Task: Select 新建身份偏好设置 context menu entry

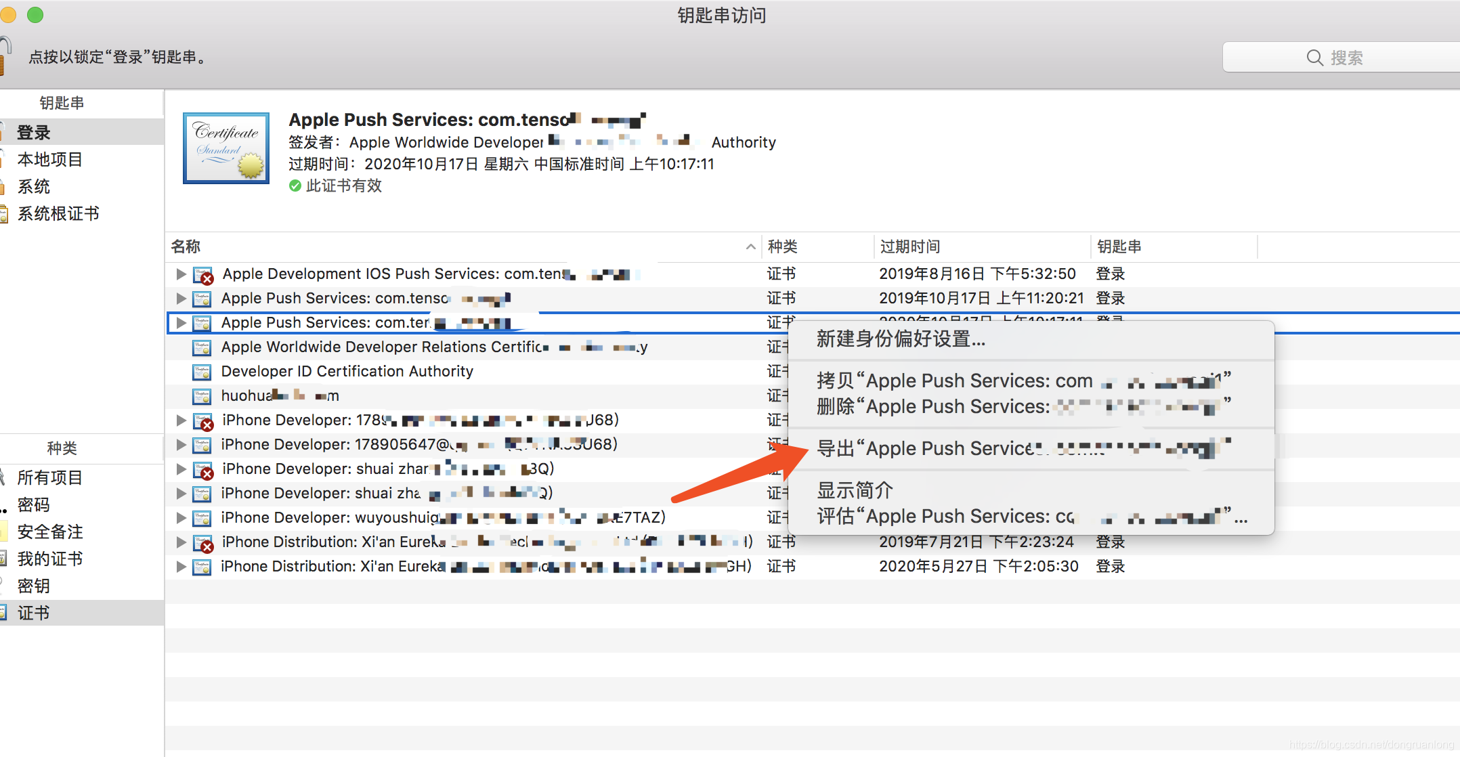Action: [901, 339]
